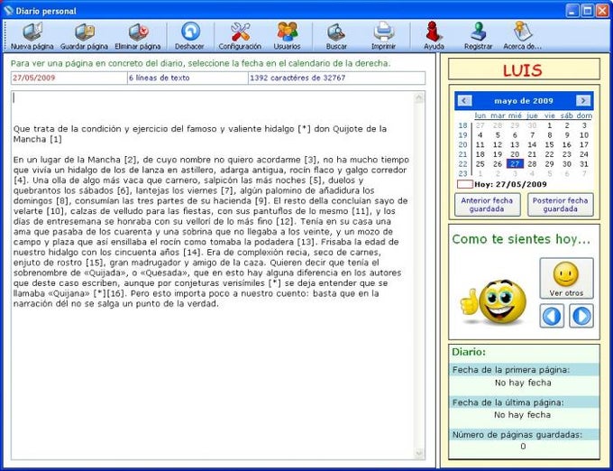Minimize the Diario personal window
This screenshot has width=613, height=471.
(572, 11)
